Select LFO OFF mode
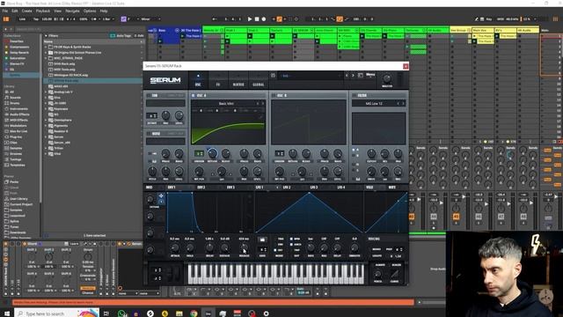Screen dimensions: 563x317 [275, 250]
